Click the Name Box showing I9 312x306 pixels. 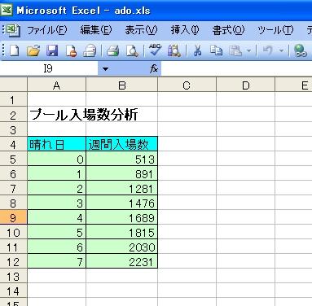tap(49, 68)
